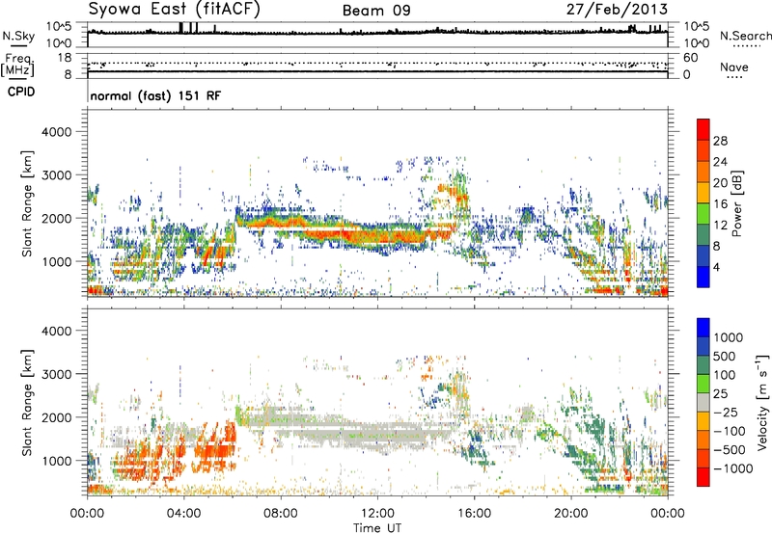
Task: Click the '16:00' time axis label
Action: coord(474,514)
